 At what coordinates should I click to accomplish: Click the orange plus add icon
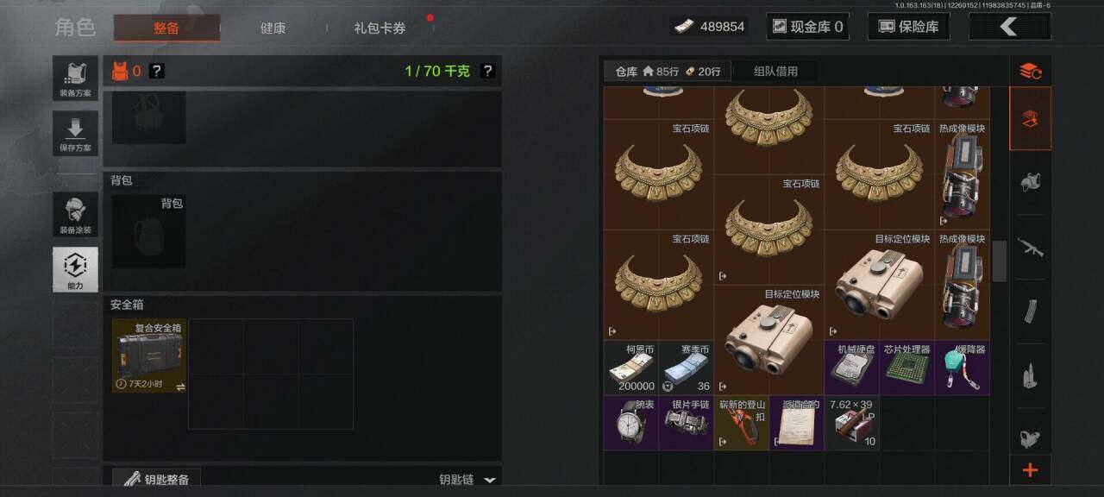pyautogui.click(x=1031, y=470)
